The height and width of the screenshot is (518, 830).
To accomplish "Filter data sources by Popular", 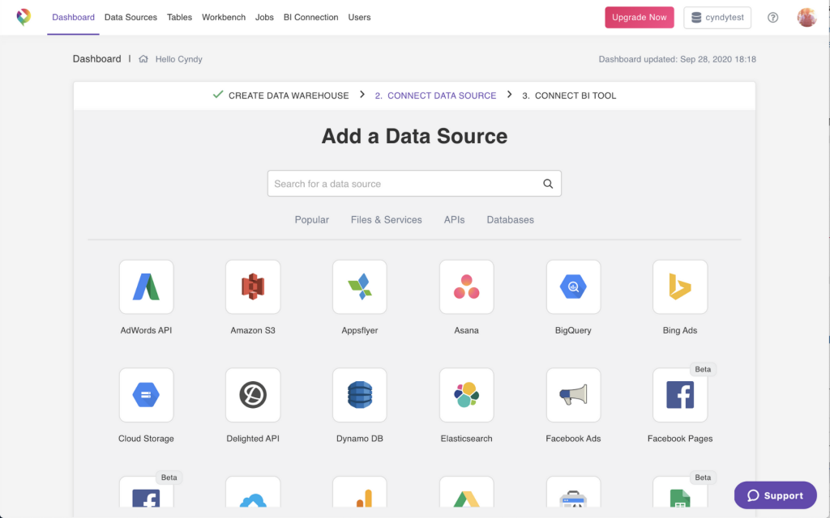I will (x=312, y=220).
